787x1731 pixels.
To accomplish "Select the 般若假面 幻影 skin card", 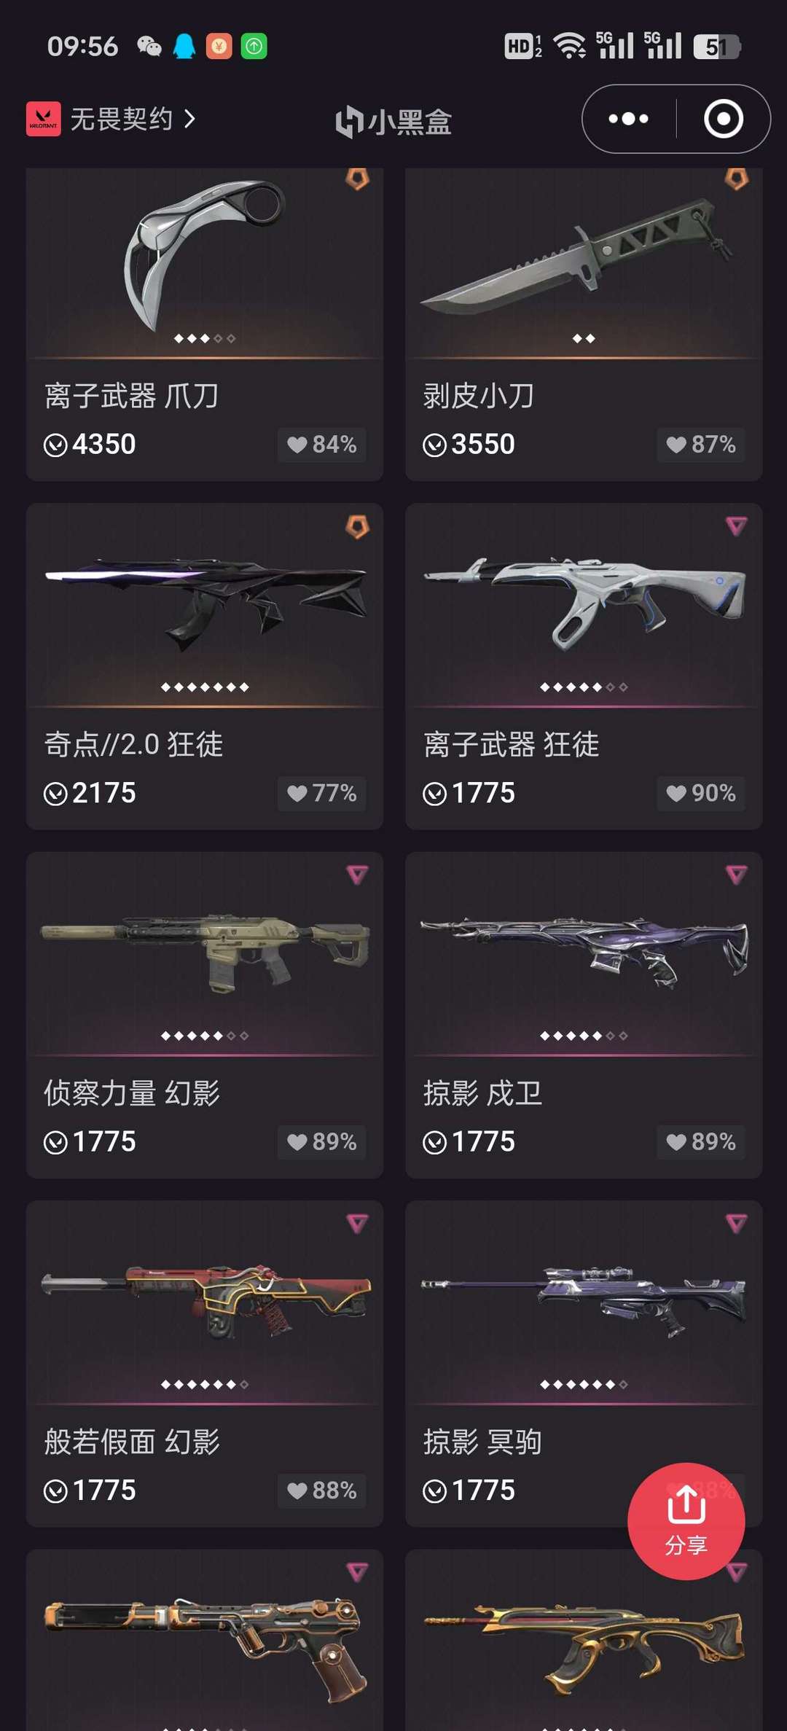I will pyautogui.click(x=205, y=1364).
